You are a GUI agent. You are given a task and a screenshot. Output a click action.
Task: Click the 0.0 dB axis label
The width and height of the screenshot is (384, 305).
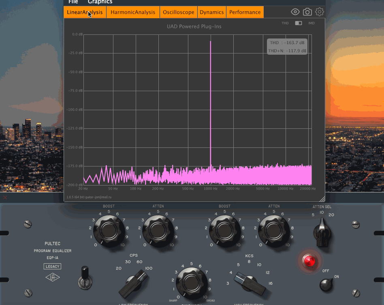pos(77,34)
